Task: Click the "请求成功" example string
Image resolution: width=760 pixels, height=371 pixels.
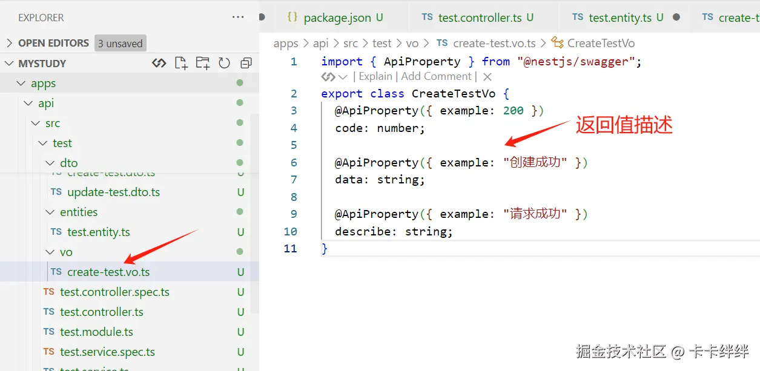Action: click(x=535, y=214)
